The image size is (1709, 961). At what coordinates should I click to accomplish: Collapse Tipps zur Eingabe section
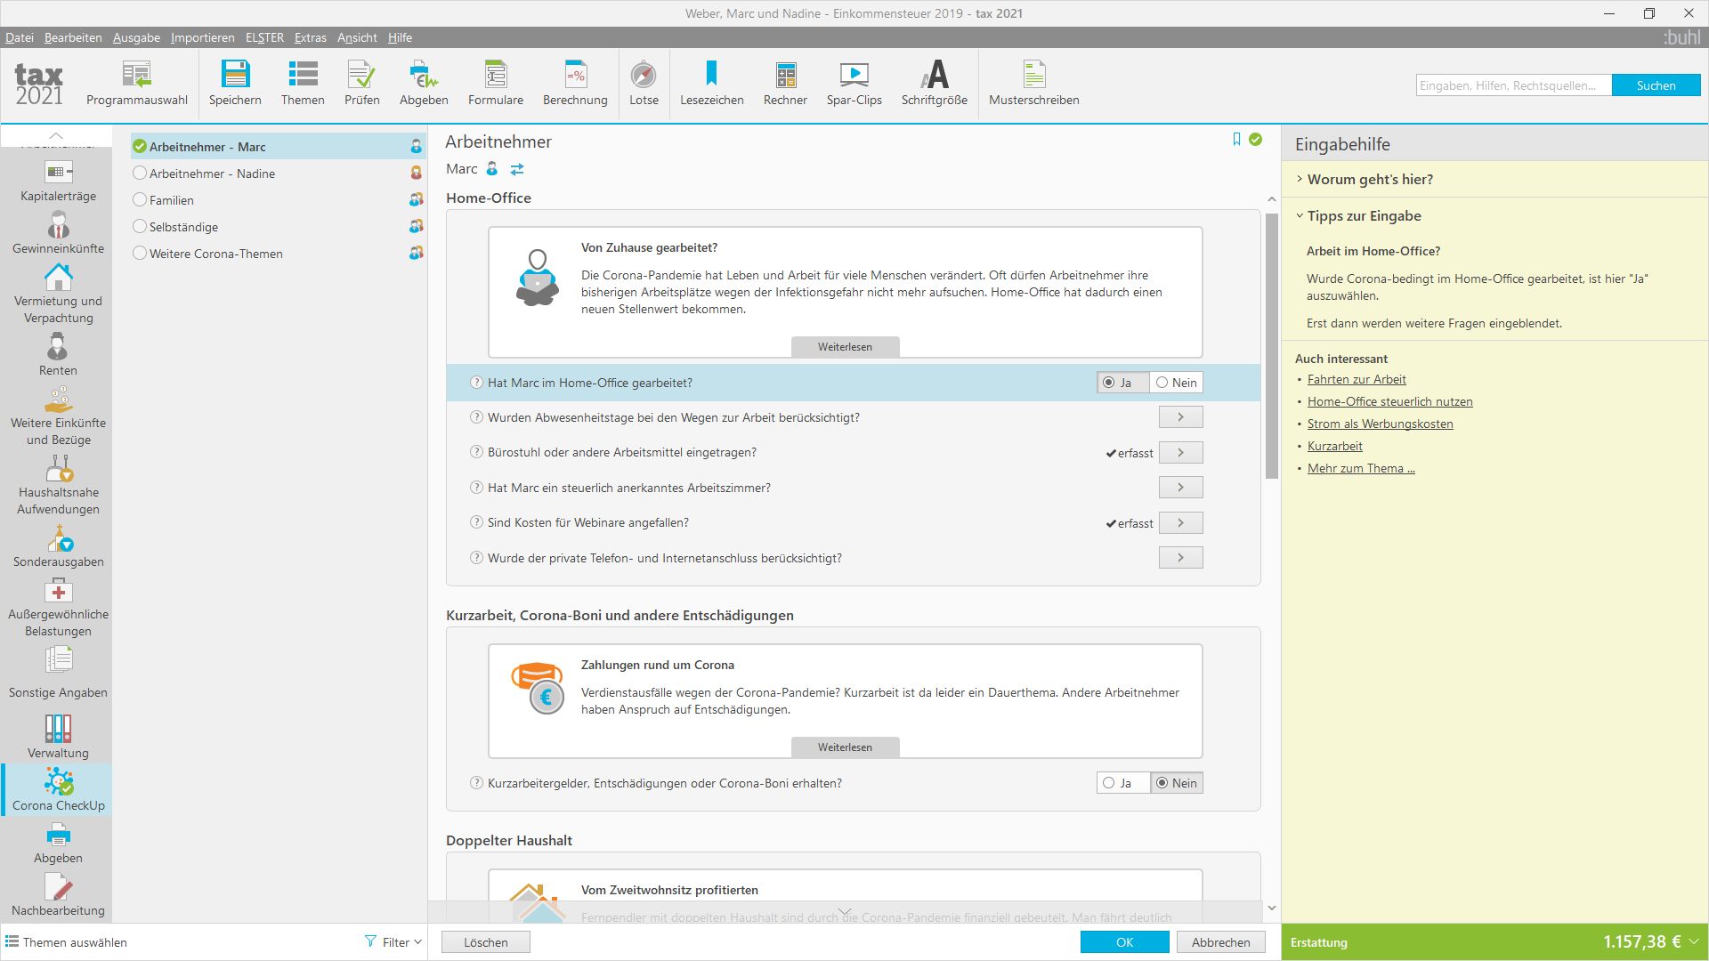(1364, 216)
